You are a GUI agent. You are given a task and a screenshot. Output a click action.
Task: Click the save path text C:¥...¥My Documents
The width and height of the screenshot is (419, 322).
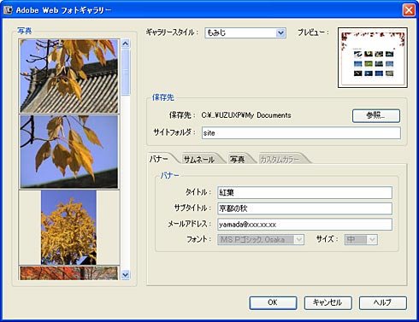point(246,115)
